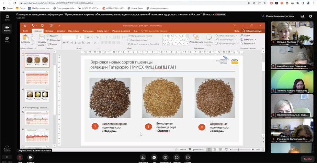This screenshot has width=317, height=163.
Task: Click the PowerPoint zoom slider
Action: point(239,150)
